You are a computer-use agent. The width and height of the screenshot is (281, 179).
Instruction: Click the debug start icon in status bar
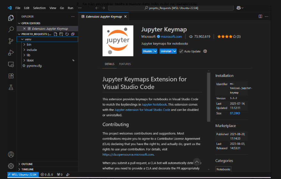tap(68, 175)
